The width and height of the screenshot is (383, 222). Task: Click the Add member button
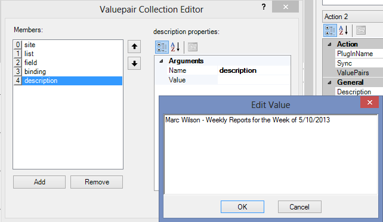click(x=39, y=182)
